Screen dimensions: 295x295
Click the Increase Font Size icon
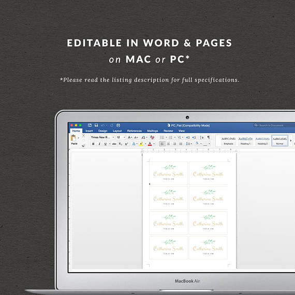click(x=129, y=137)
